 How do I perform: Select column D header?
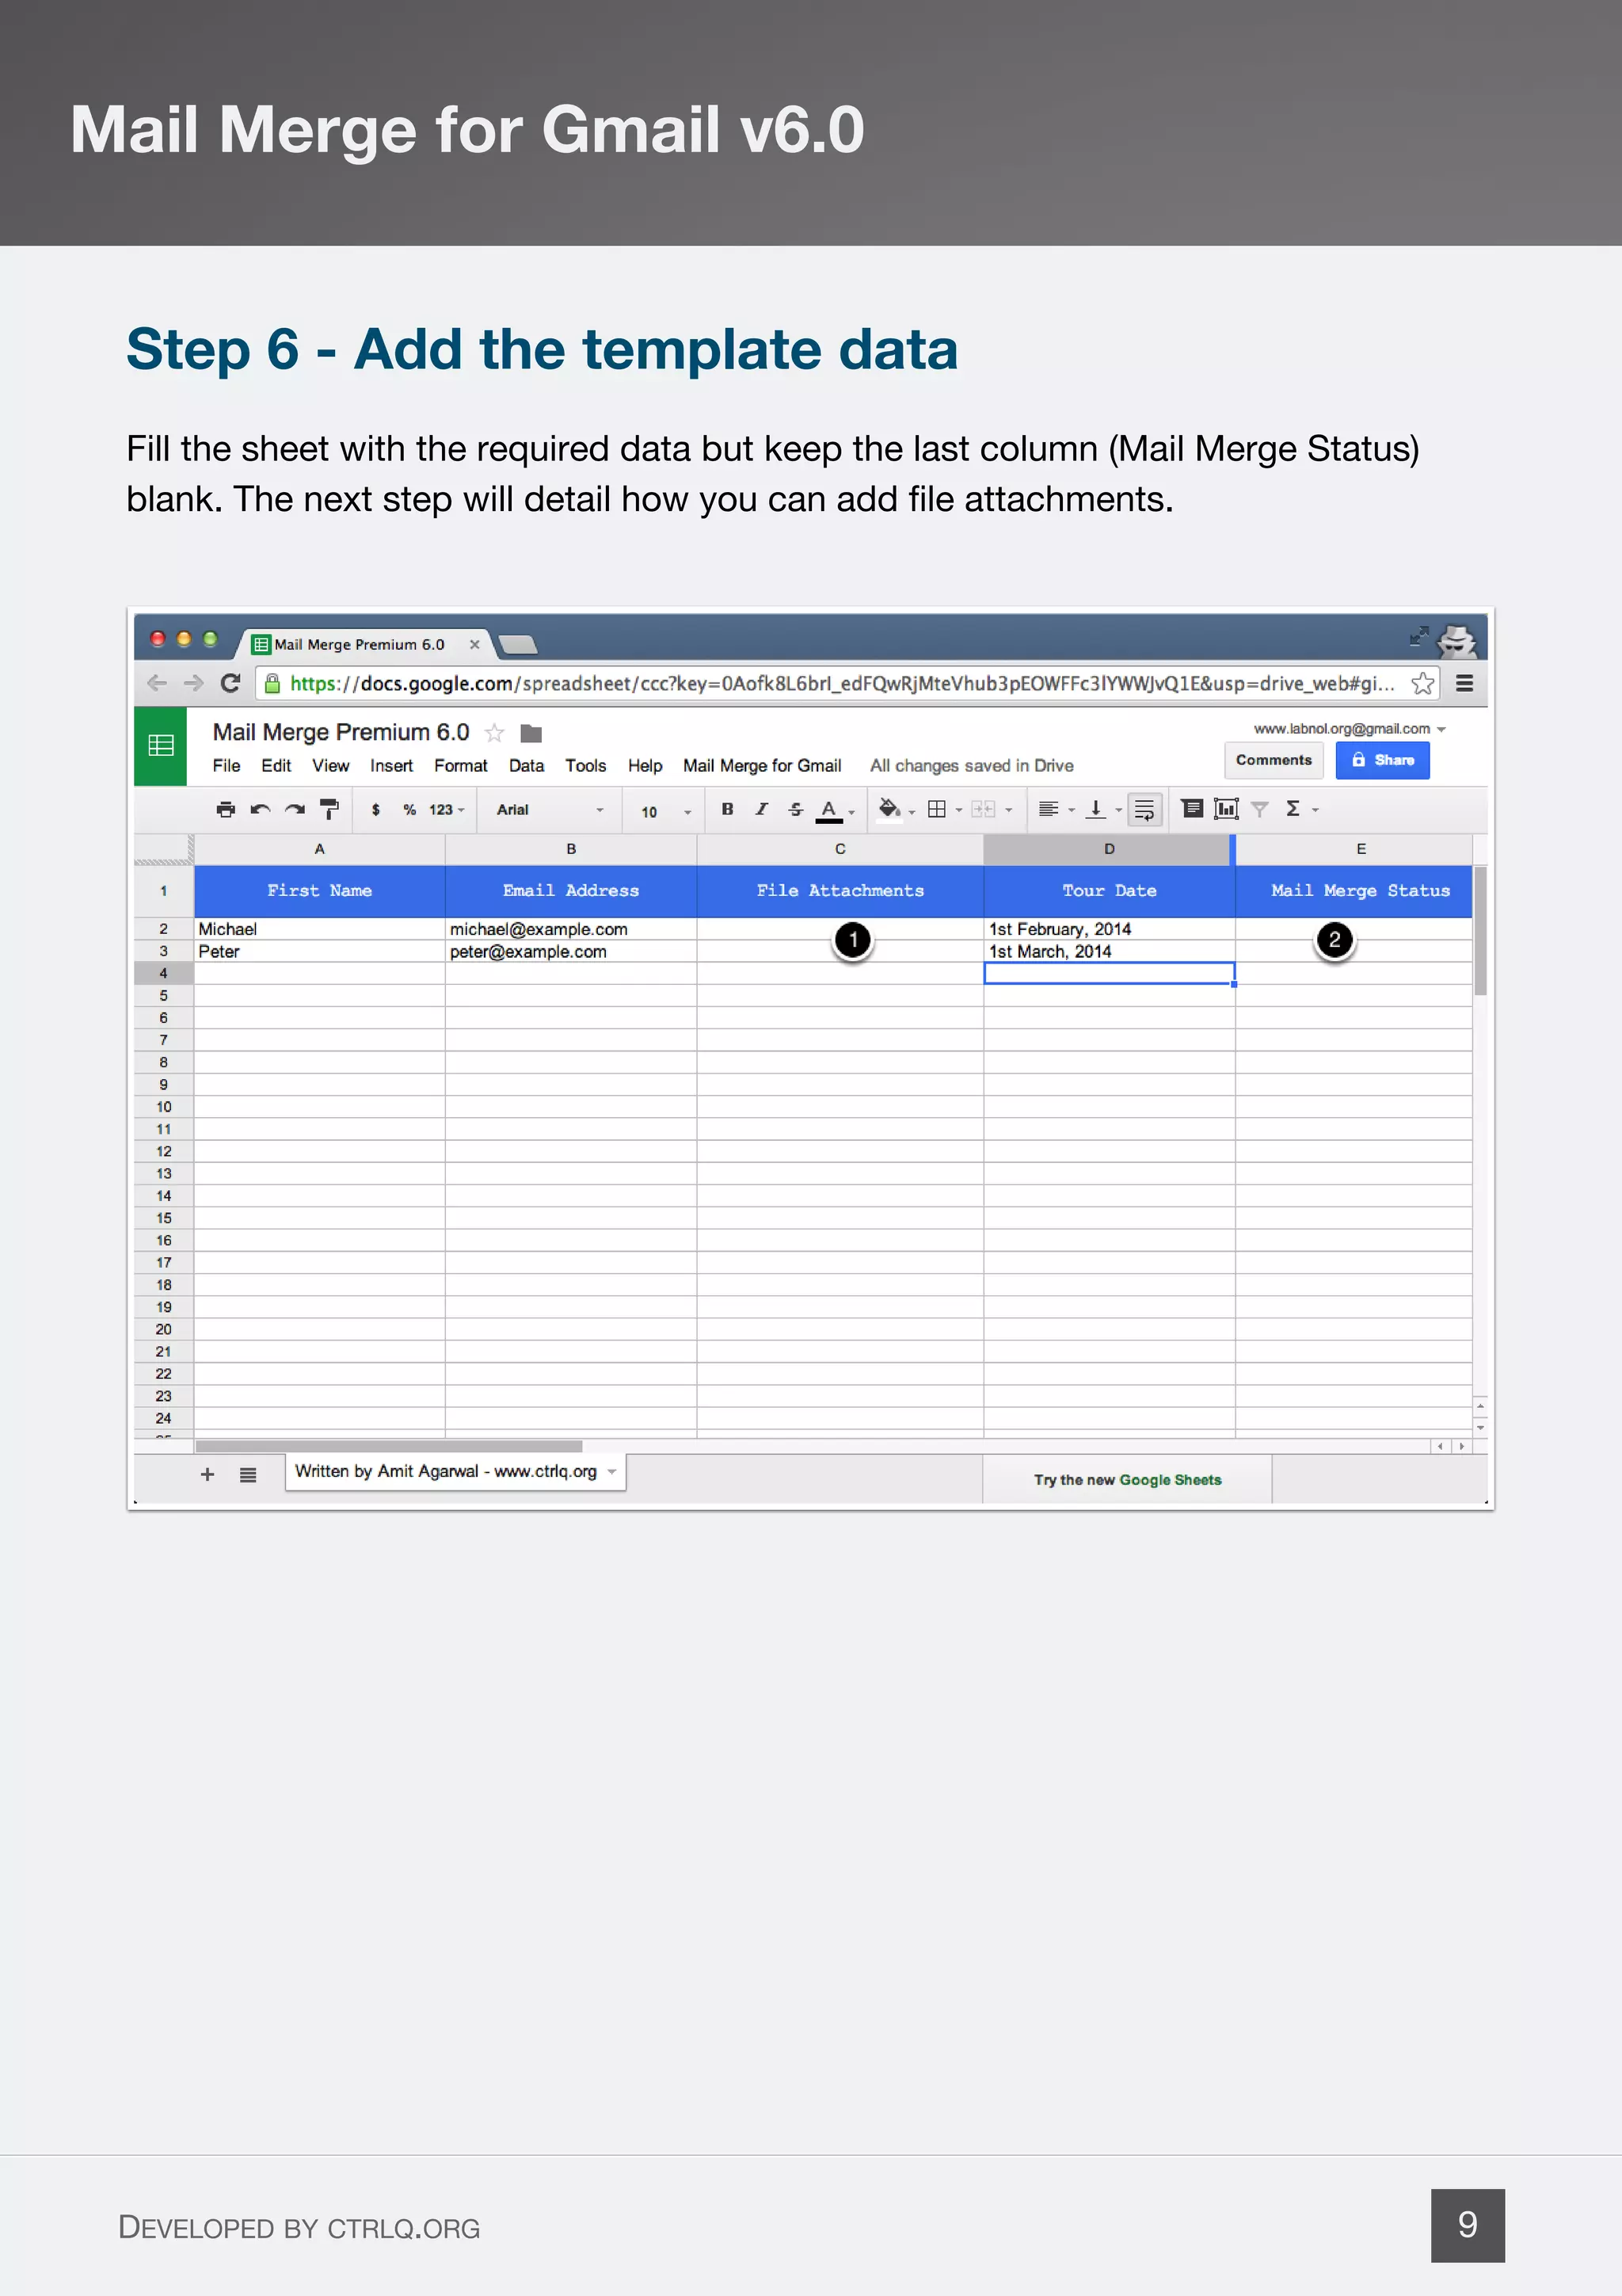(x=1110, y=849)
